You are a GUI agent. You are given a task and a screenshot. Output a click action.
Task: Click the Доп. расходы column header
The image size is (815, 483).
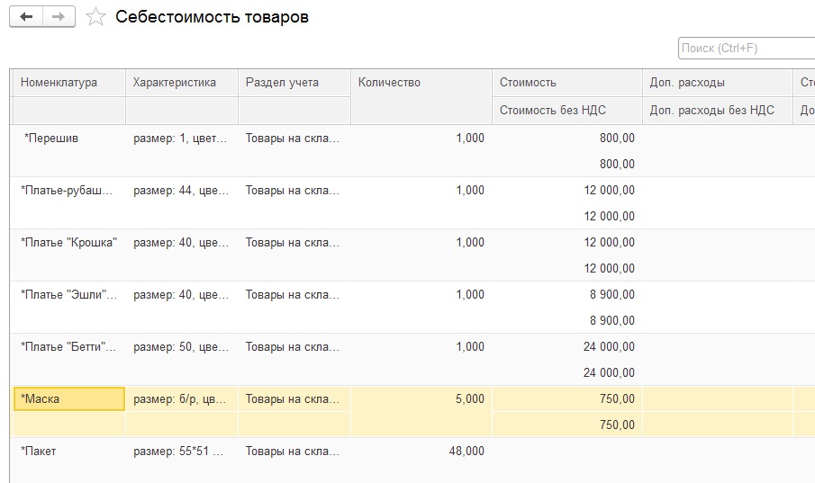pos(687,83)
